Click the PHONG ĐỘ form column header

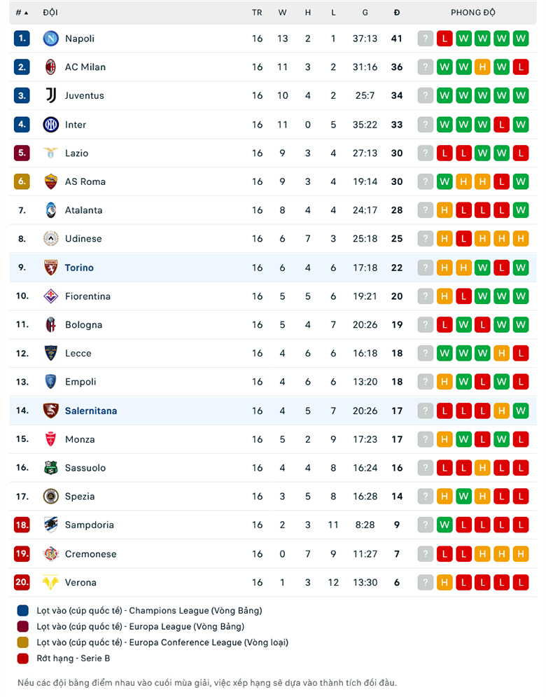coord(472,13)
